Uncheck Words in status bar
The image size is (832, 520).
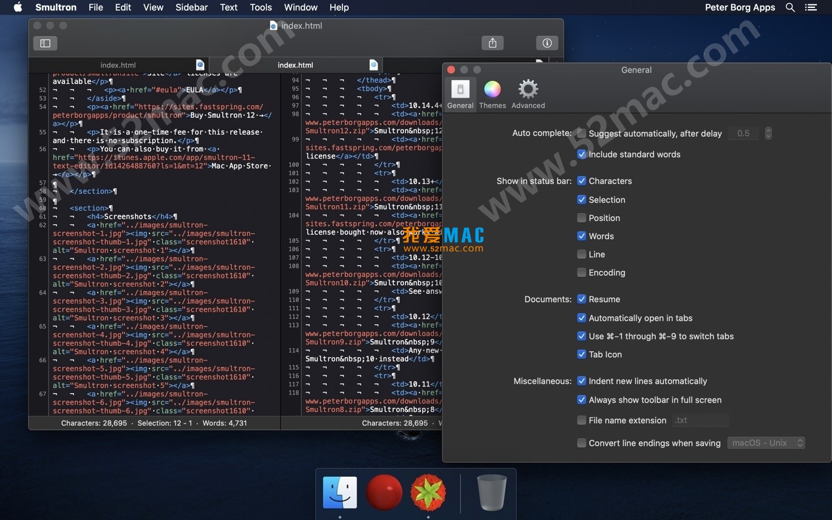tap(581, 236)
